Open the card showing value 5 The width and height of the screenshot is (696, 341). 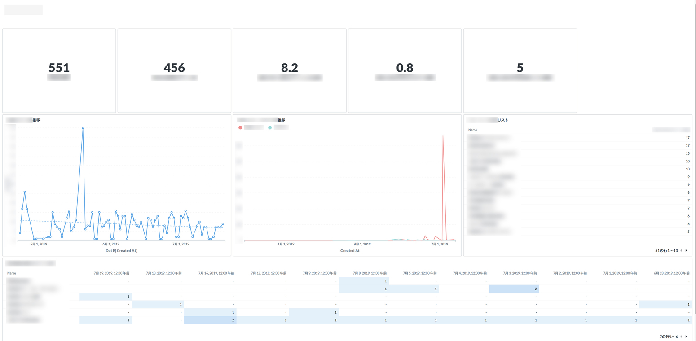pyautogui.click(x=520, y=71)
